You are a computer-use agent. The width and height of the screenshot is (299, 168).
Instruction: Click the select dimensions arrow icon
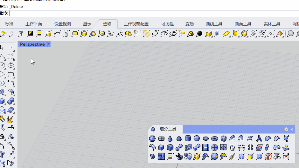point(155,34)
